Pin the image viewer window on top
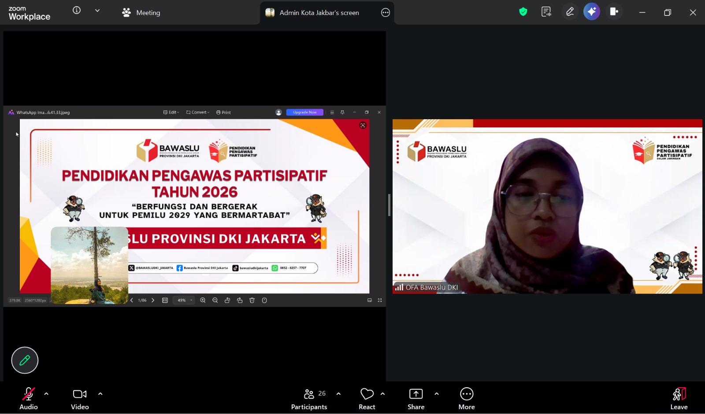 click(x=342, y=113)
